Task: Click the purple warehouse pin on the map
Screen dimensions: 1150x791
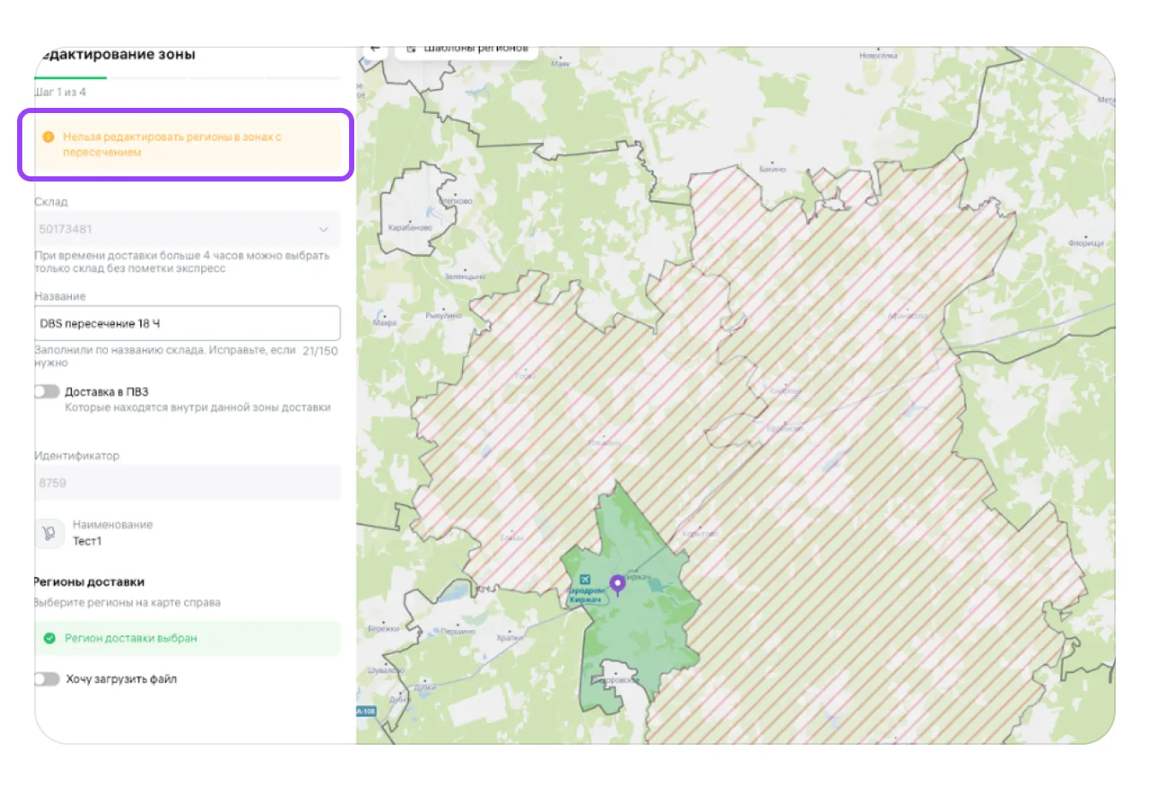Action: [616, 585]
